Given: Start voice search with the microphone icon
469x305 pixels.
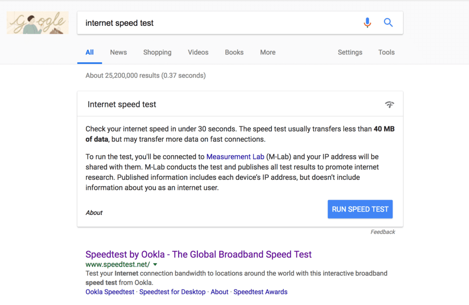Looking at the screenshot, I should [x=367, y=23].
